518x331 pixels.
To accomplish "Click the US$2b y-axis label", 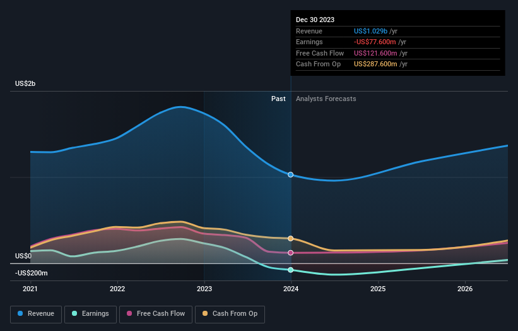I will pyautogui.click(x=25, y=83).
